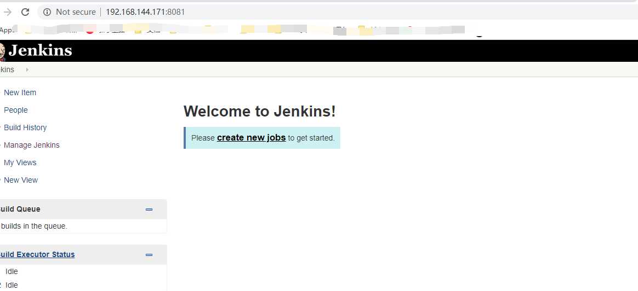638x291 pixels.
Task: Open Build History
Action: click(x=25, y=127)
